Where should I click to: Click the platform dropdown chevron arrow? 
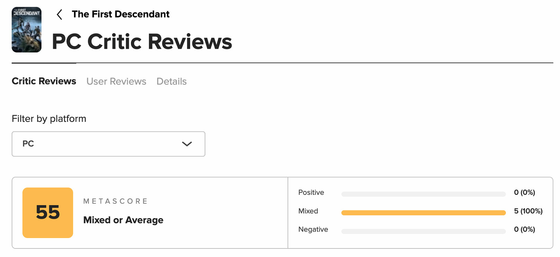pyautogui.click(x=187, y=144)
